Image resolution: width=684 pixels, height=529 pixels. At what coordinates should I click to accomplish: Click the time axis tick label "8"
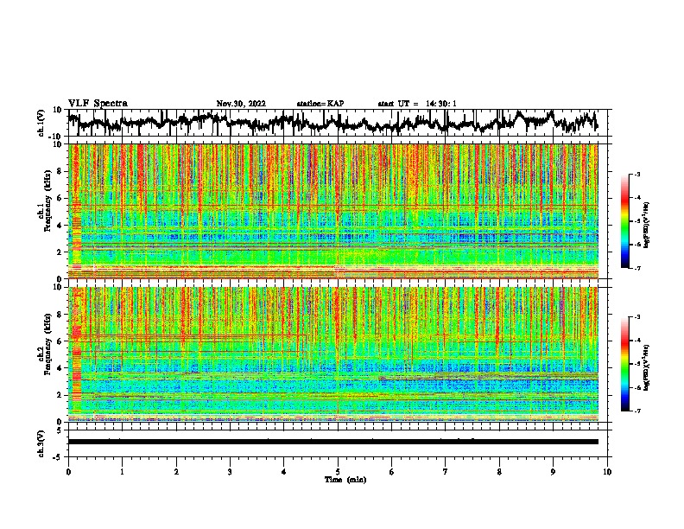[499, 472]
